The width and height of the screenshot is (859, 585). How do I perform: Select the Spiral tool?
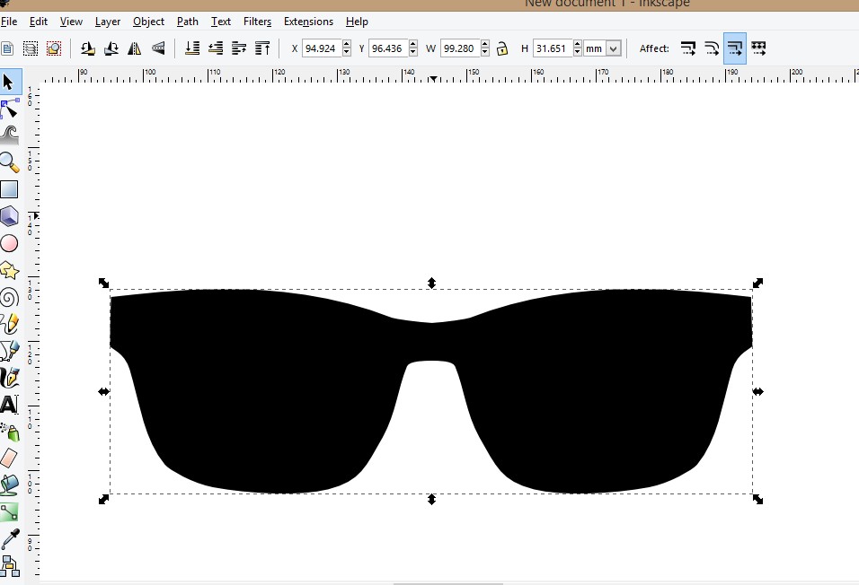[12, 297]
